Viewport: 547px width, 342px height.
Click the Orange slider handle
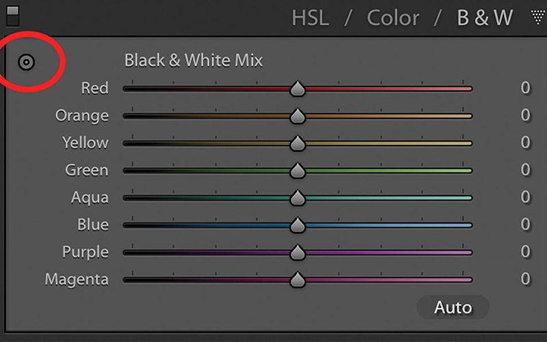[297, 116]
